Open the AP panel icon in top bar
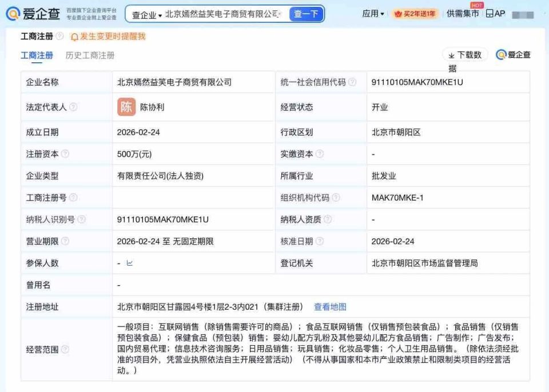This screenshot has height=392, width=549. pos(495,13)
